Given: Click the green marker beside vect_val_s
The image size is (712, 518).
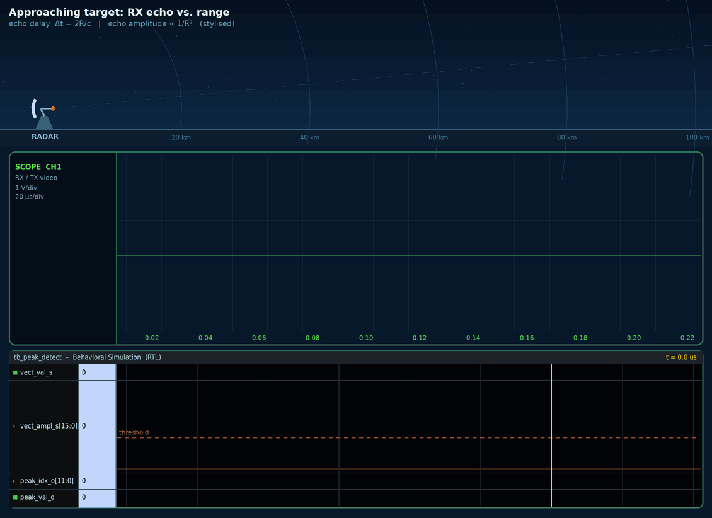Looking at the screenshot, I should [15, 372].
